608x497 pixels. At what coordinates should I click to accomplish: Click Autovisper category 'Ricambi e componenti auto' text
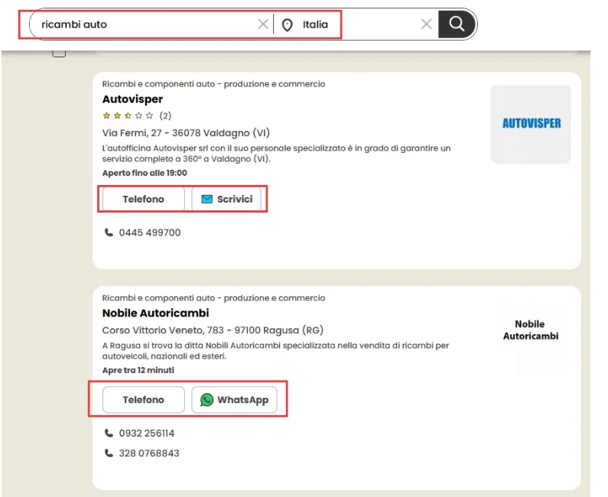coord(213,84)
